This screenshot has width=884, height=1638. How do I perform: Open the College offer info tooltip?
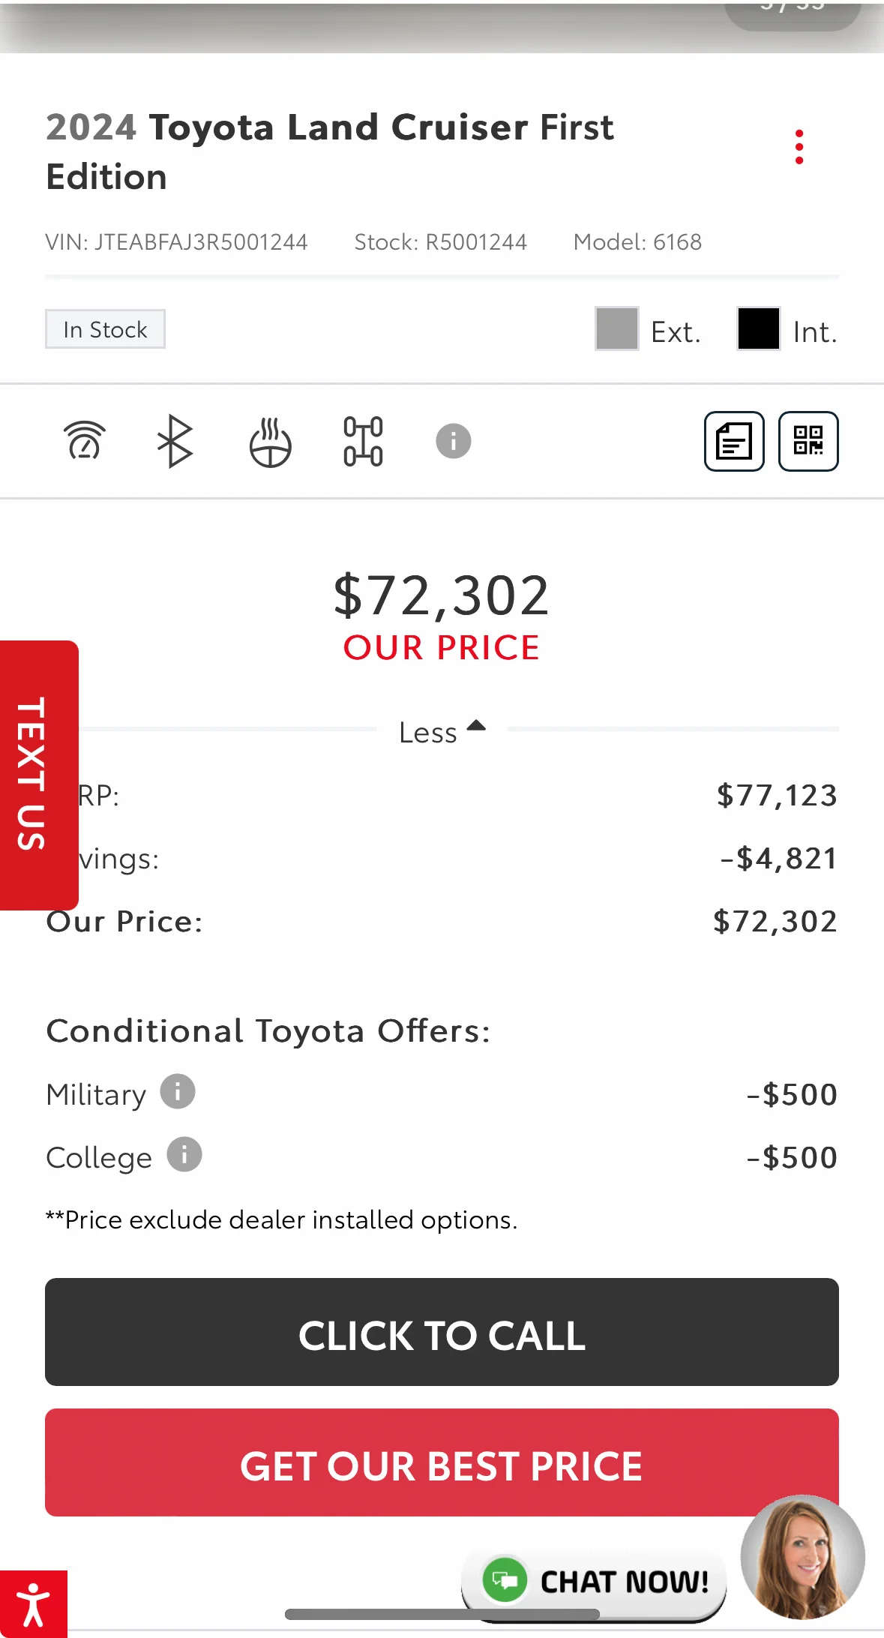pos(184,1154)
